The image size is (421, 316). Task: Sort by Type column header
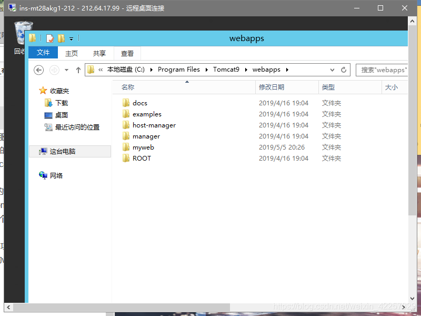tap(350, 87)
